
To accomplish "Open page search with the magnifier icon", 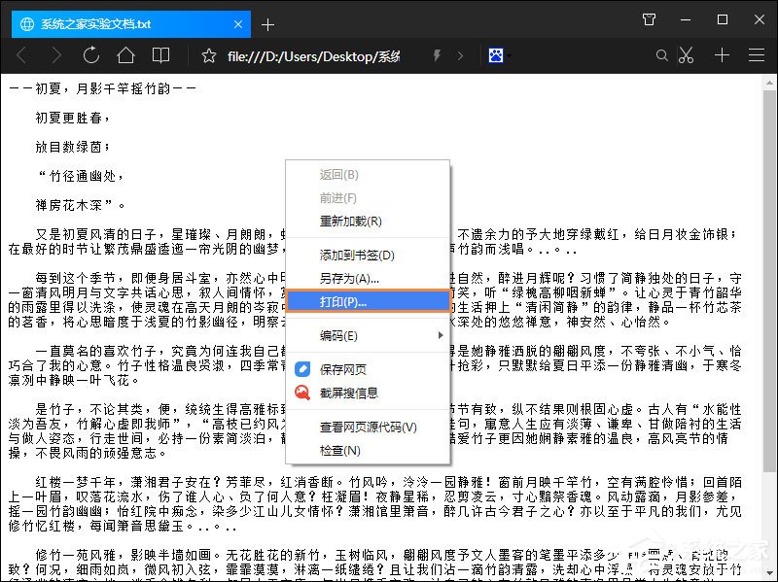I will (662, 55).
